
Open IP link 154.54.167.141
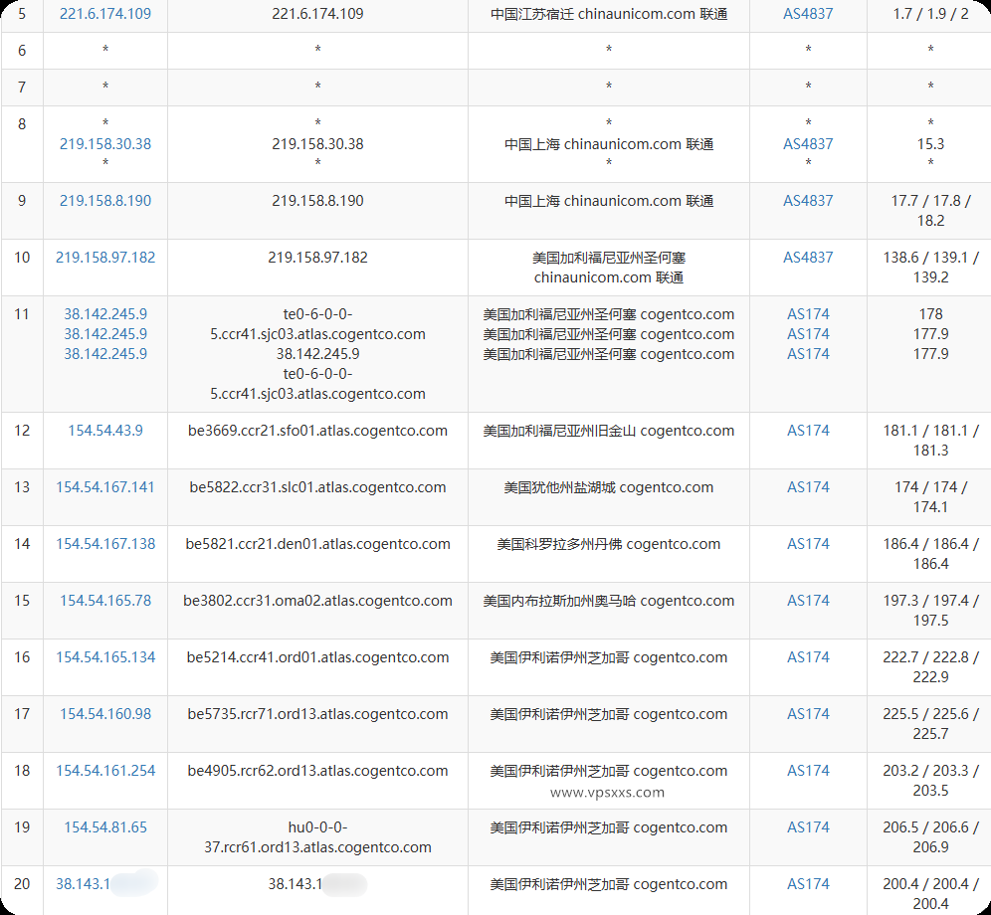[104, 487]
